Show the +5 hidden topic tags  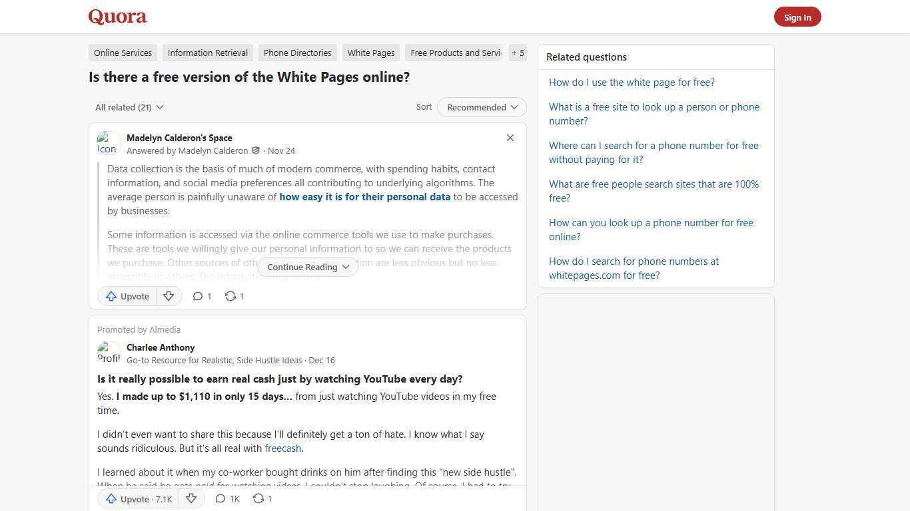[x=518, y=53]
